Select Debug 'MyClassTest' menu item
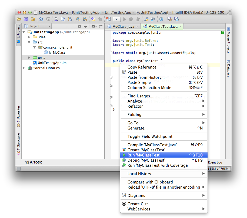This screenshot has width=247, height=218. click(x=164, y=160)
